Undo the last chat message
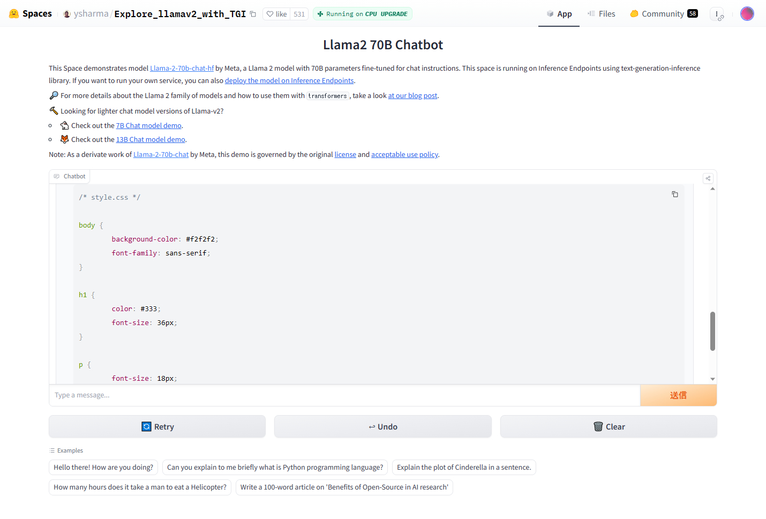 [x=383, y=427]
